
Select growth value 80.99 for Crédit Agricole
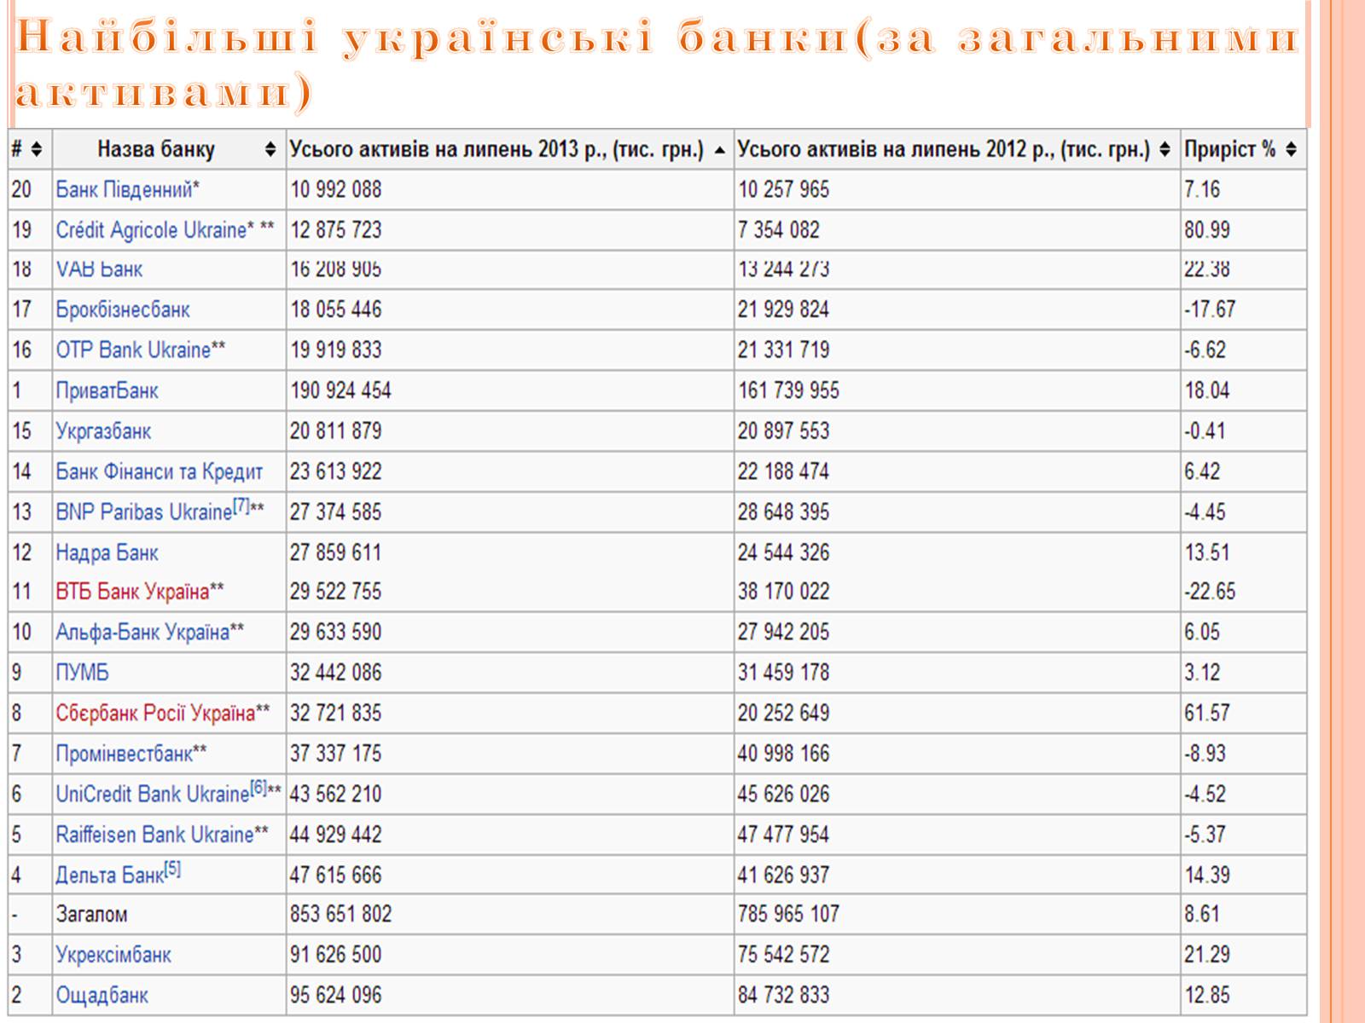1207,230
